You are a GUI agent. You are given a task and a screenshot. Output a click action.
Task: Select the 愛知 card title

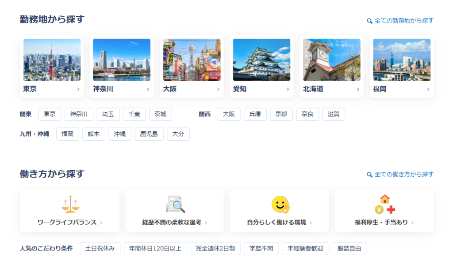tap(240, 89)
